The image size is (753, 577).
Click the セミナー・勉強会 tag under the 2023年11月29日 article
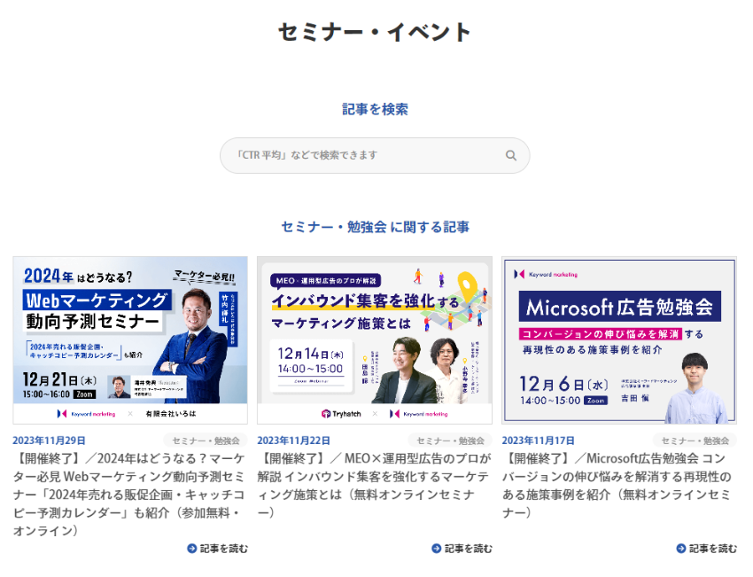pos(206,441)
